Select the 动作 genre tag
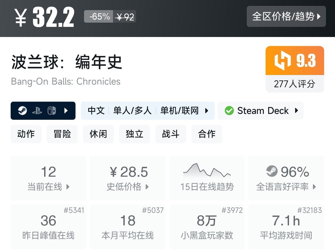The height and width of the screenshot is (252, 335). pos(26,134)
